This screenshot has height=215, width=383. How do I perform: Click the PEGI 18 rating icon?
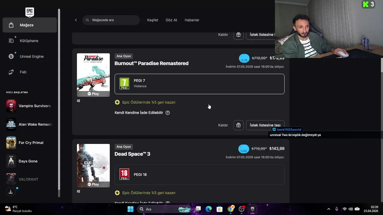point(124,174)
